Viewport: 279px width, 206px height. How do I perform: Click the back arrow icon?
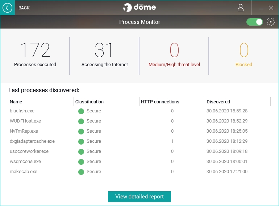coord(7,8)
